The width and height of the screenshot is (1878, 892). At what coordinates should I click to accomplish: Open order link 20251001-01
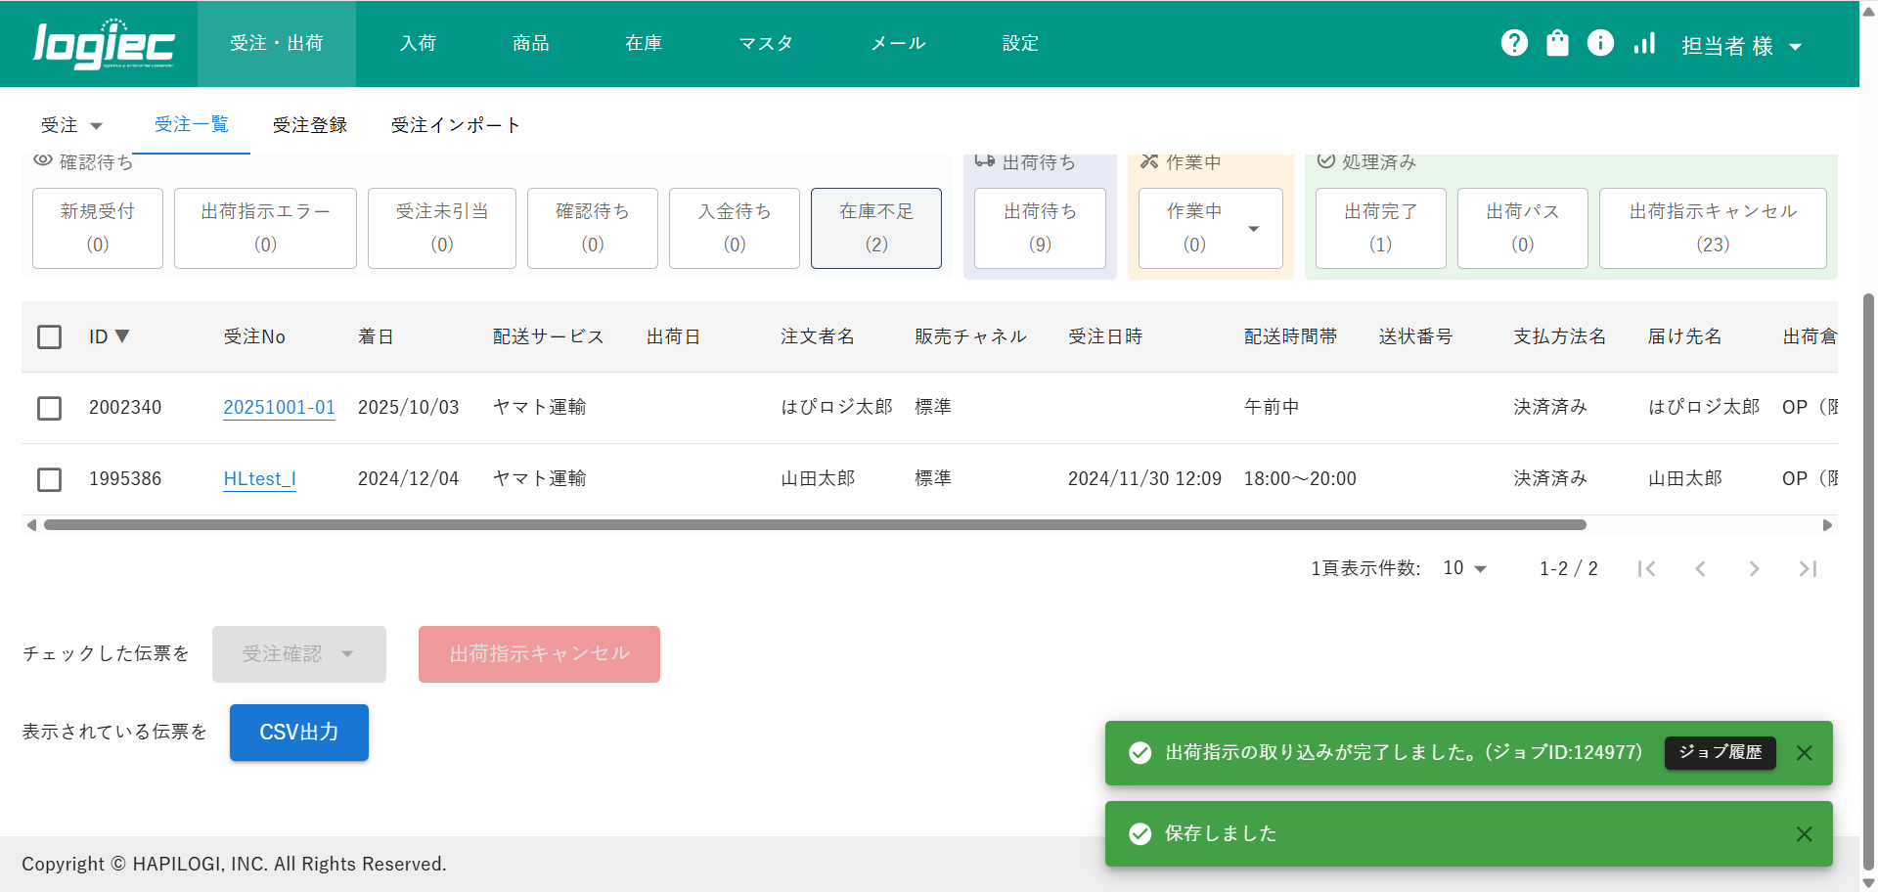[279, 408]
